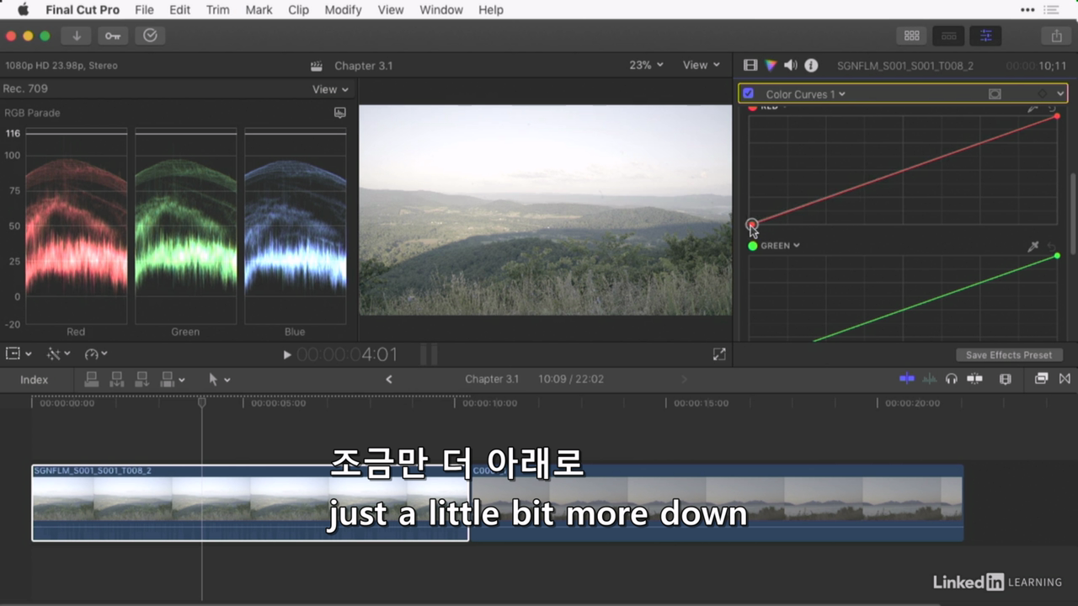Screen dimensions: 1078x606
Task: Open the Select tool arrow dropdown
Action: (219, 380)
